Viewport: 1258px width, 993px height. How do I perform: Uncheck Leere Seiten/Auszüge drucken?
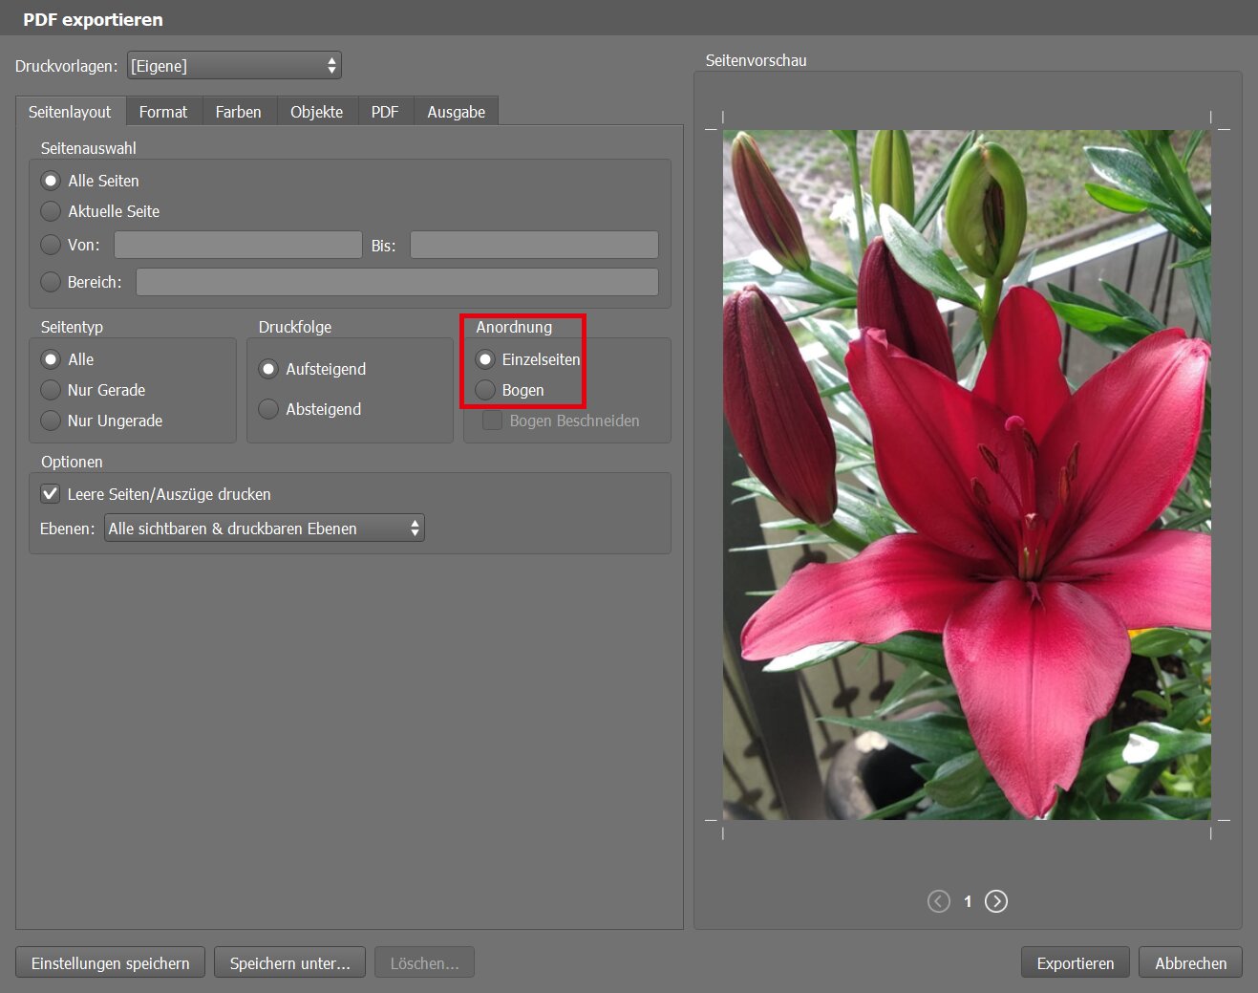tap(51, 494)
